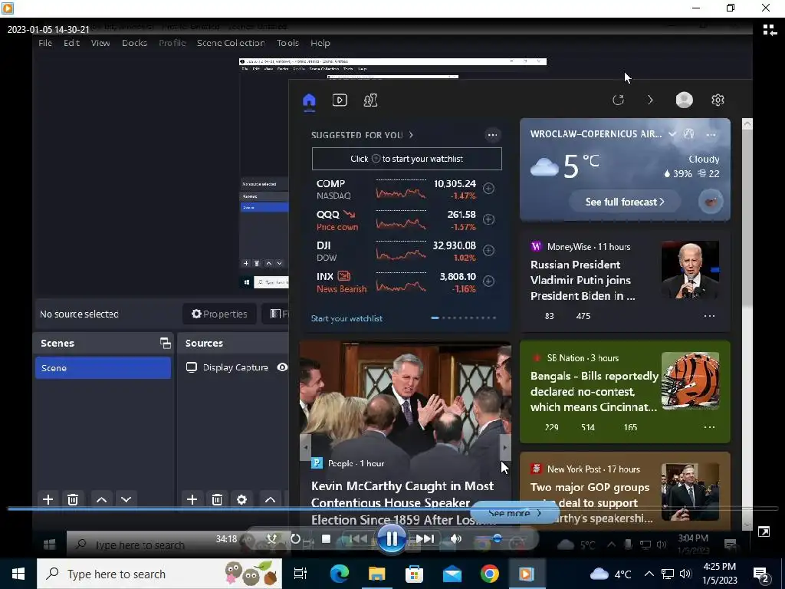Show previous story with carousel left arrow

pyautogui.click(x=305, y=447)
